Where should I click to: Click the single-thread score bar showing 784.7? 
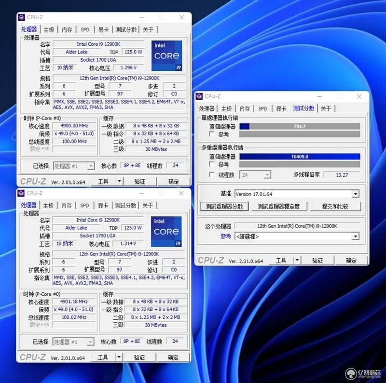(x=300, y=126)
